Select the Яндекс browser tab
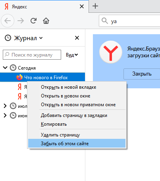 [x=44, y=6]
